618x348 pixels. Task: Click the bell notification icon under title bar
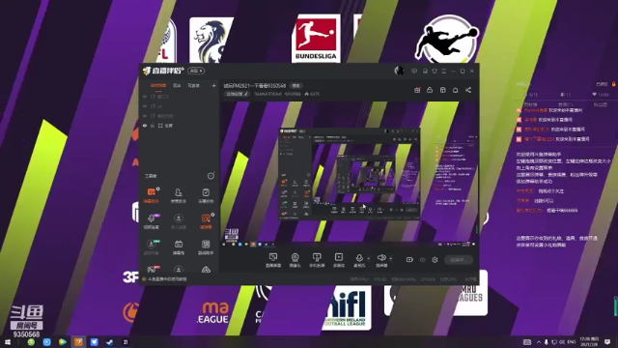(455, 90)
